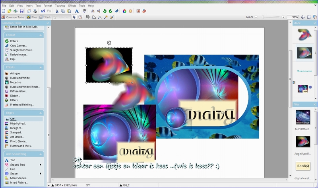Select the Pan hand tool
This screenshot has width=318, height=188.
point(80,17)
